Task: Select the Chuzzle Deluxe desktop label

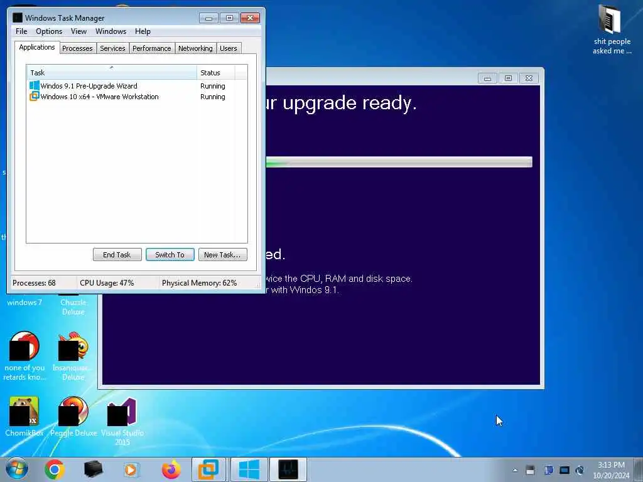Action: (x=73, y=307)
